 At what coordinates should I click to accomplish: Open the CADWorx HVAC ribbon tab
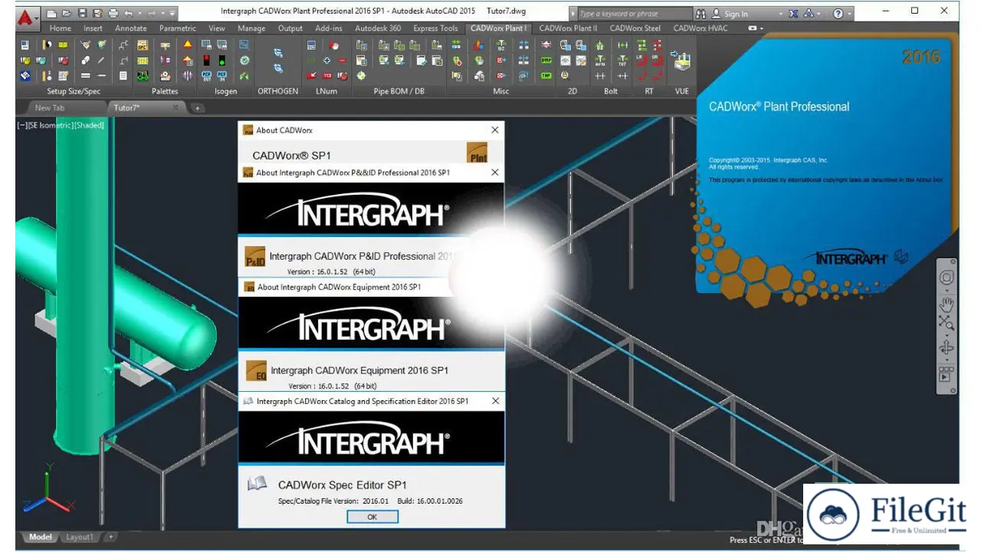[x=700, y=28]
